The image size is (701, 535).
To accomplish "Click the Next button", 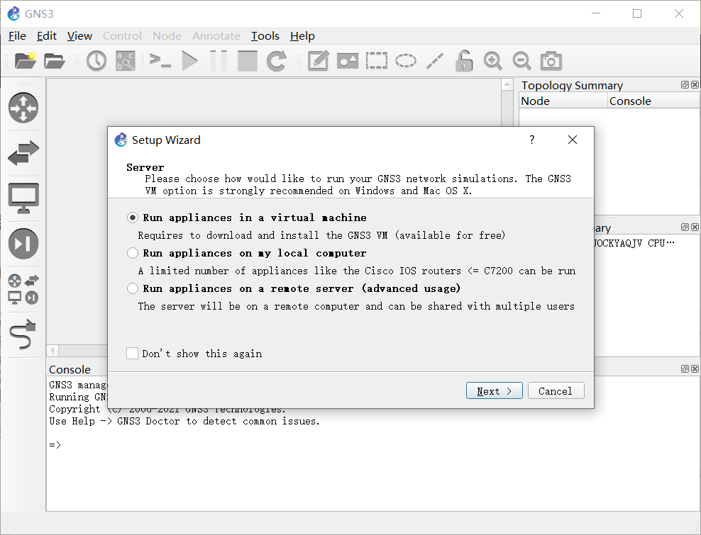I will (494, 390).
